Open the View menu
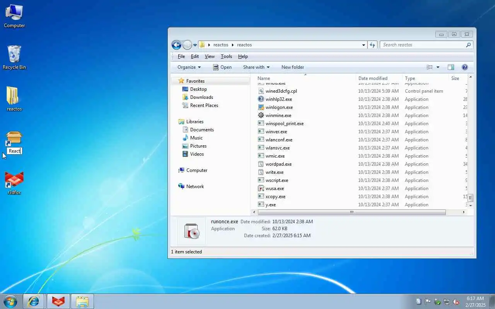 (x=210, y=56)
